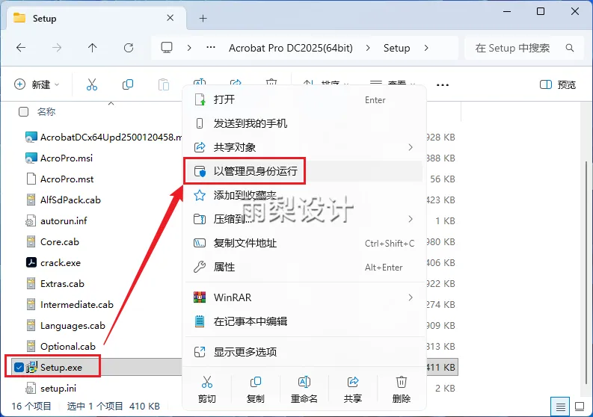Select the autorun.inf file
The width and height of the screenshot is (593, 417).
(56, 220)
